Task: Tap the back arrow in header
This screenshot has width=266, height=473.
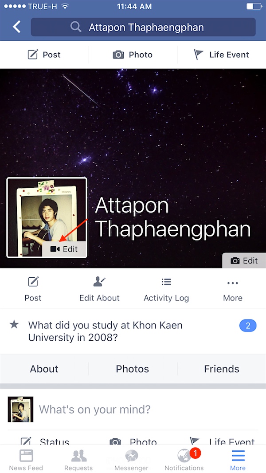Action: click(17, 27)
